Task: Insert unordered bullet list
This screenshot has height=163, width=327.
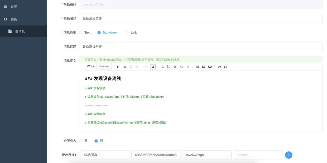Action: 162,67
